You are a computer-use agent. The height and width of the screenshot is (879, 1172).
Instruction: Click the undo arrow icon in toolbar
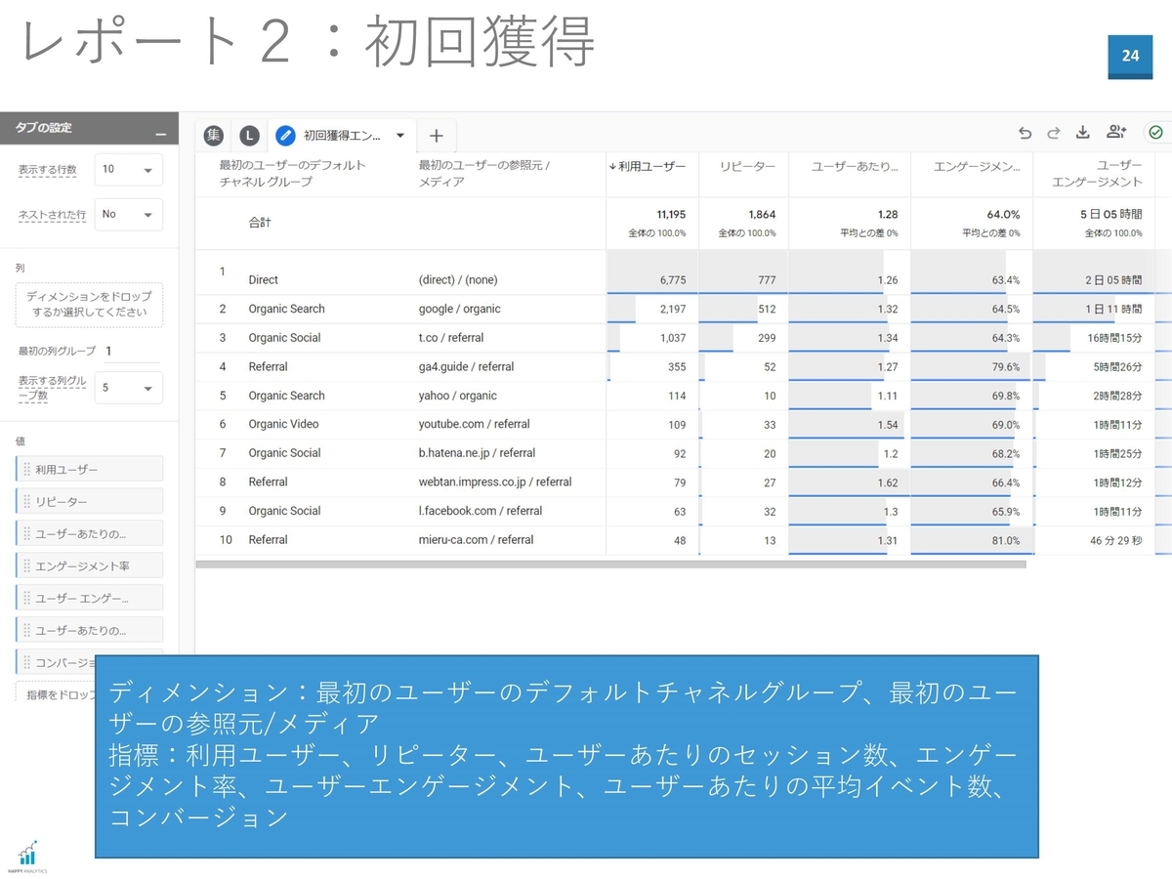tap(1025, 133)
